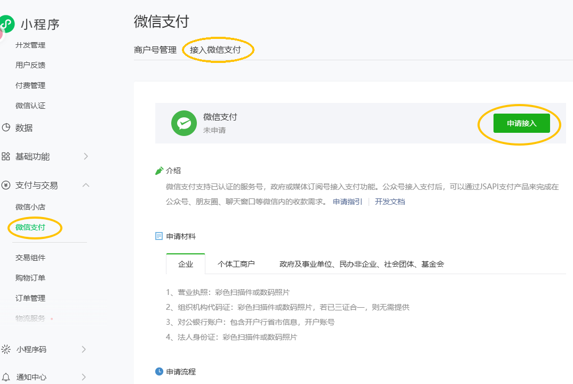Click the green 申请接入 button
This screenshot has height=384, width=573.
click(521, 123)
